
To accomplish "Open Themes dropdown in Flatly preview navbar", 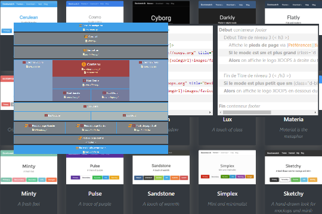I will click(x=286, y=5).
